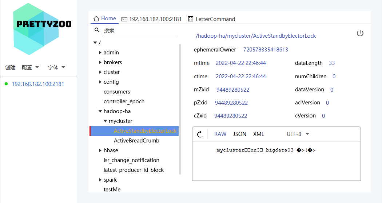Select the latest_producer_id_block node
Screen dimensions: 382x203
134,170
